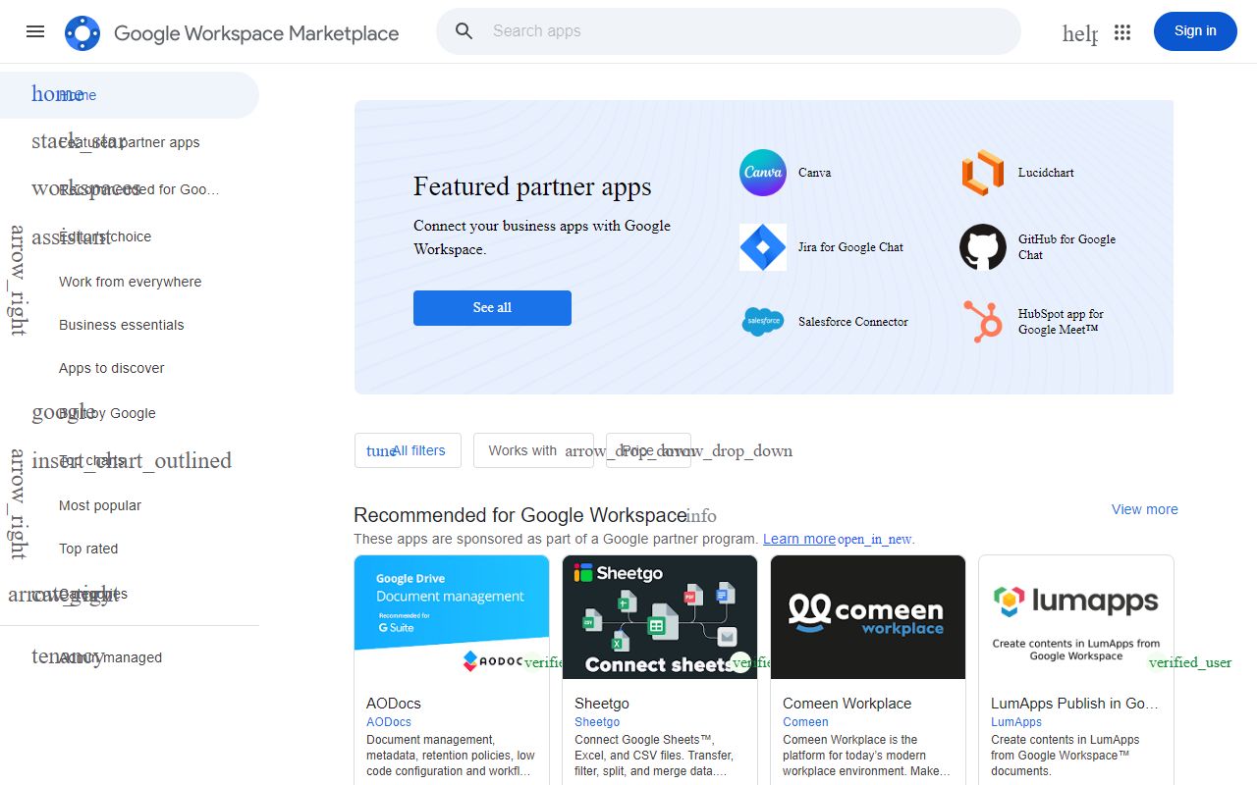
Task: Open the Google apps grid
Action: point(1122,32)
